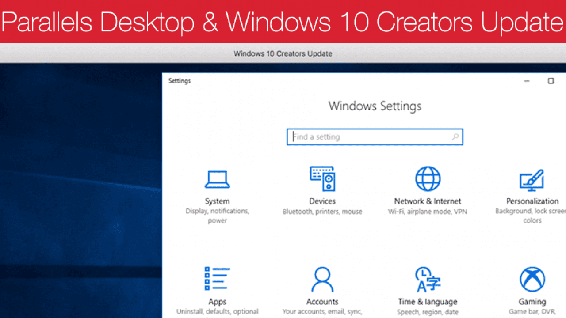Minimize the Settings window
This screenshot has height=318, width=566.
click(x=527, y=81)
